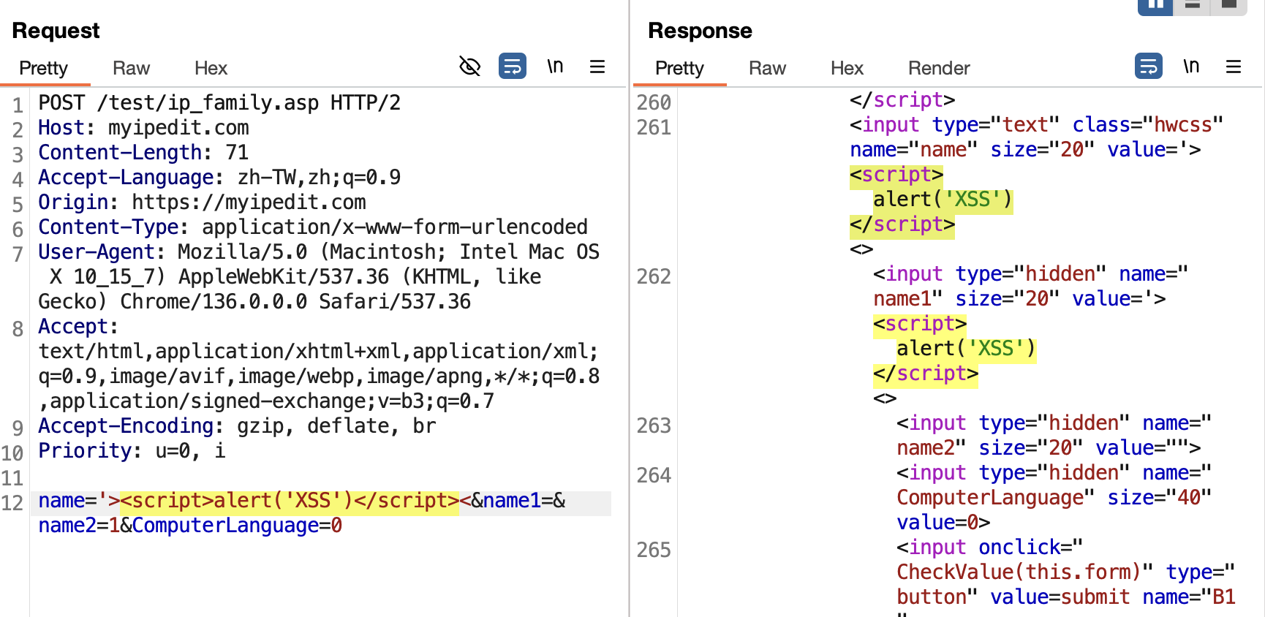
Task: Switch to Request Hex tab
Action: tap(211, 68)
